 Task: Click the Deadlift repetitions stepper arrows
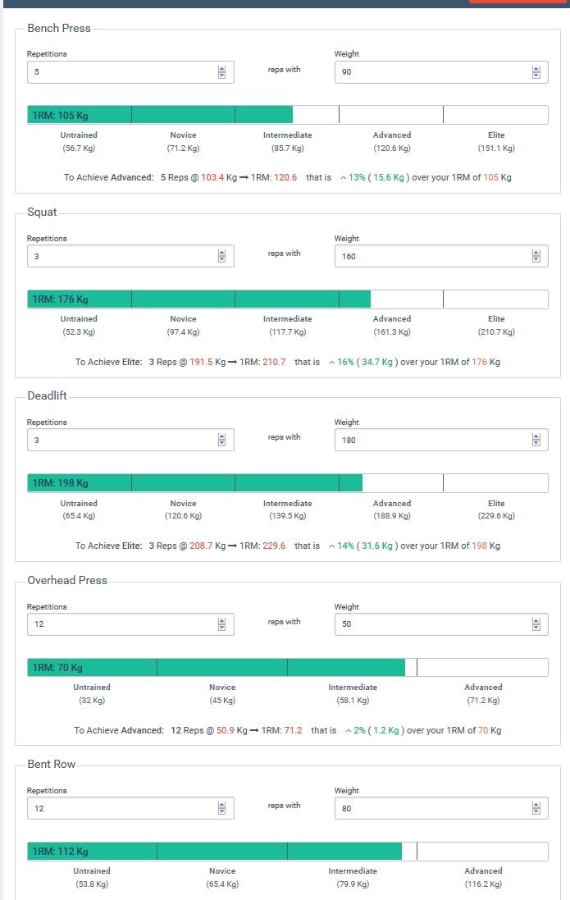(x=221, y=440)
